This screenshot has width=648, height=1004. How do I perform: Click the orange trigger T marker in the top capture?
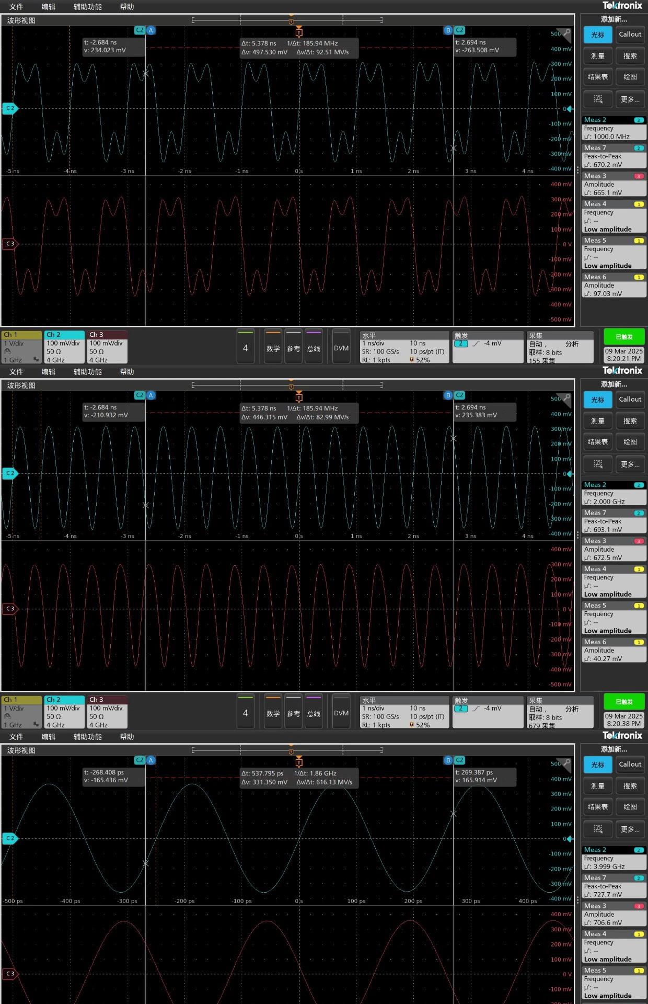[x=299, y=32]
